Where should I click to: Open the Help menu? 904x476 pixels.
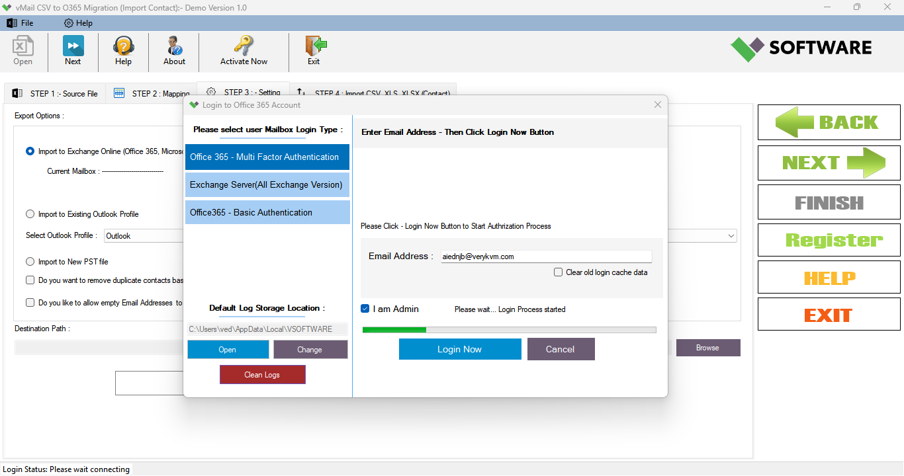(84, 23)
